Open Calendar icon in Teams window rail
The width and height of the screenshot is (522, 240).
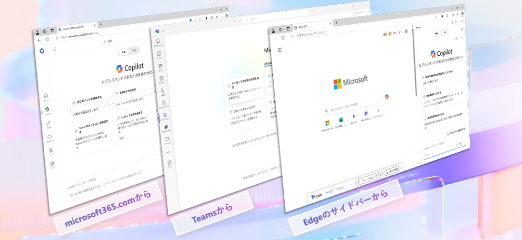pos(161,78)
